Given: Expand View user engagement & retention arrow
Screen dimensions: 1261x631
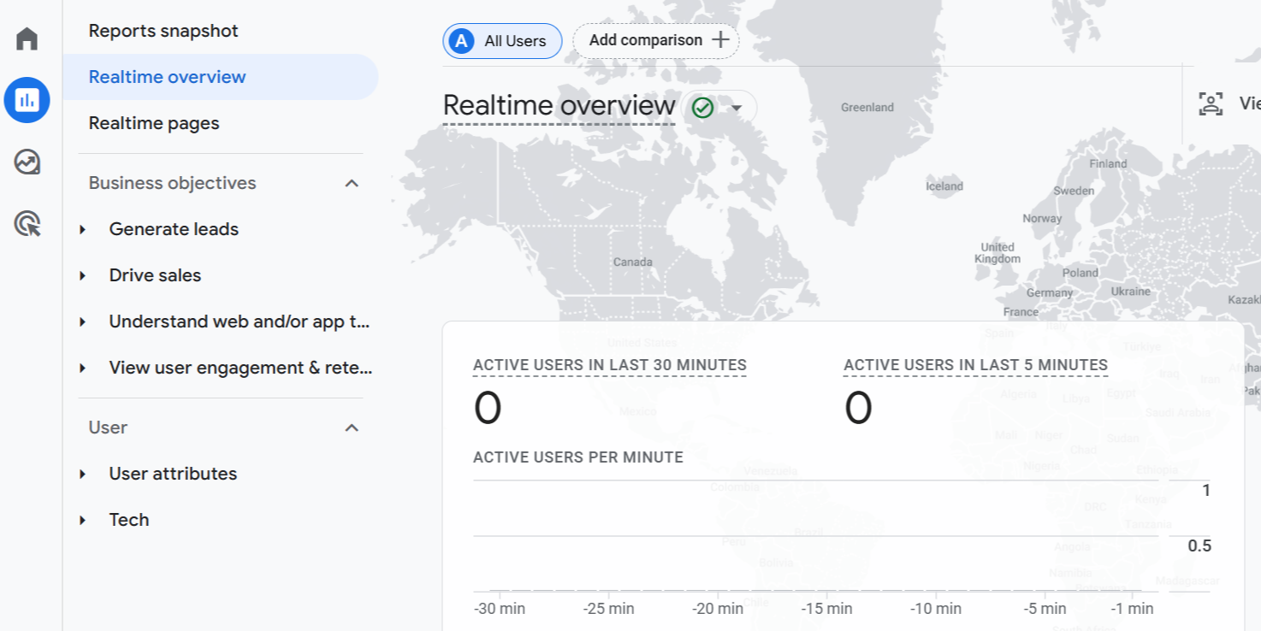Looking at the screenshot, I should click(83, 368).
